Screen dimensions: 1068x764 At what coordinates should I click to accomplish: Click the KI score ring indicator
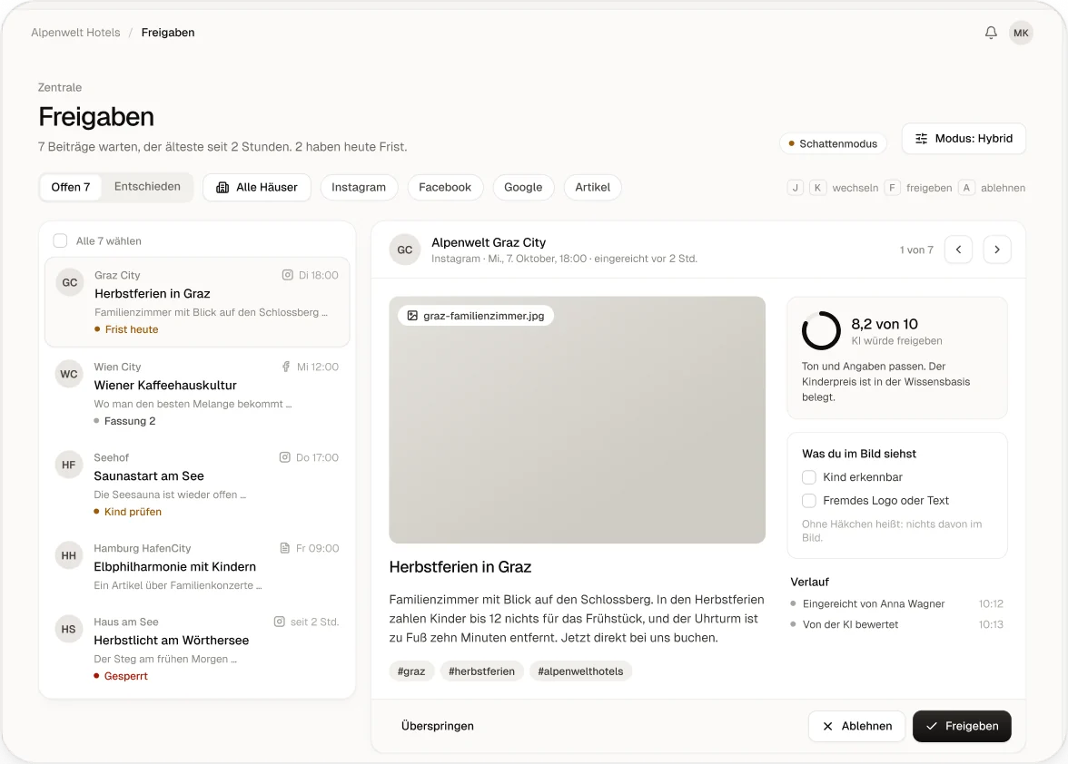821,330
